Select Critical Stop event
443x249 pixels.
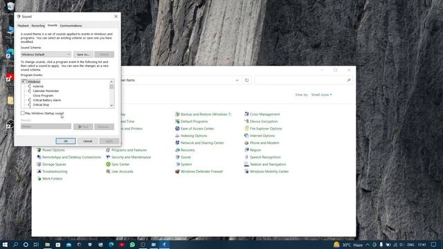point(41,104)
